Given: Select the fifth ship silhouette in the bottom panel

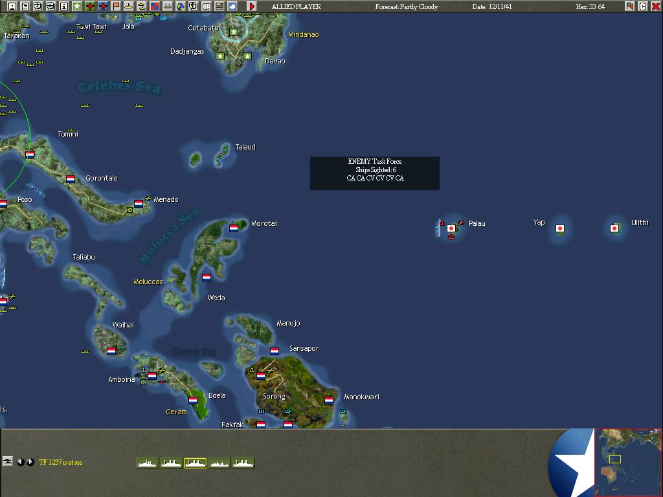Looking at the screenshot, I should (243, 463).
